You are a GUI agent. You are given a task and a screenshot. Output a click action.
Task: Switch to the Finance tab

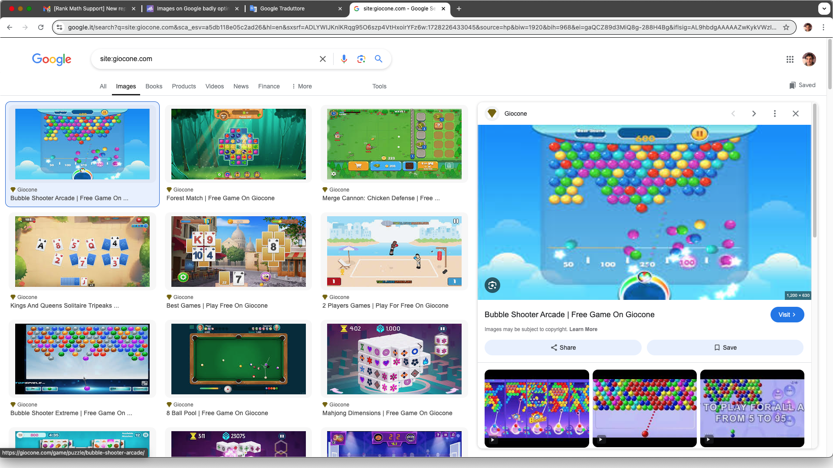click(269, 86)
